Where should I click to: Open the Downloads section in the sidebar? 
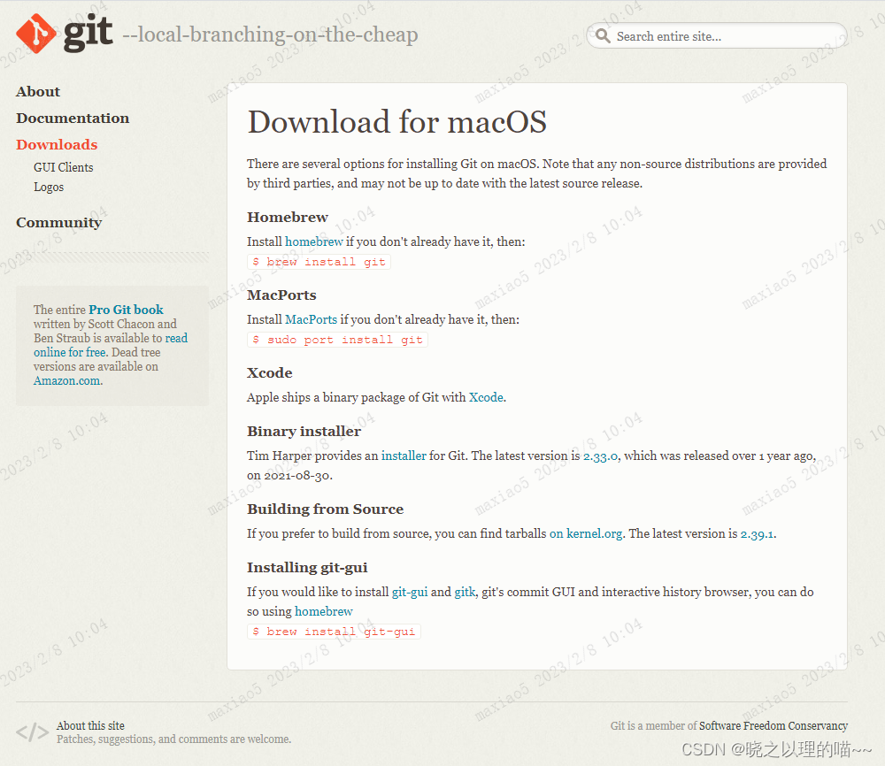57,144
